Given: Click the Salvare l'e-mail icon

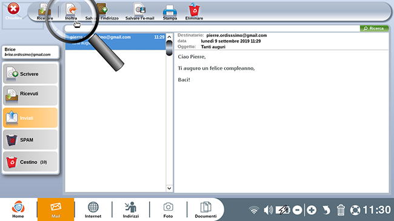Looking at the screenshot, I should 139,10.
